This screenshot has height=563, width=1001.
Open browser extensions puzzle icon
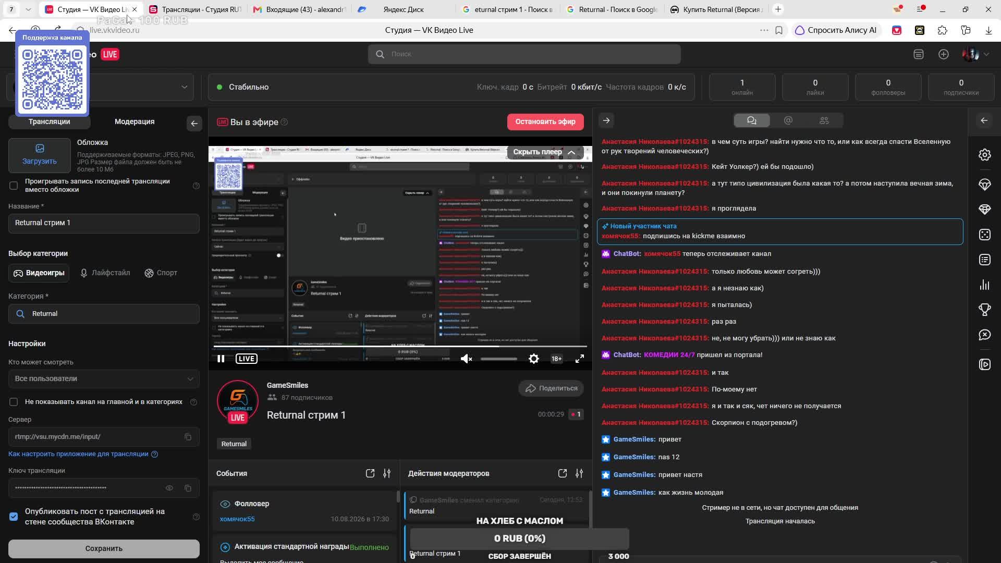[943, 30]
